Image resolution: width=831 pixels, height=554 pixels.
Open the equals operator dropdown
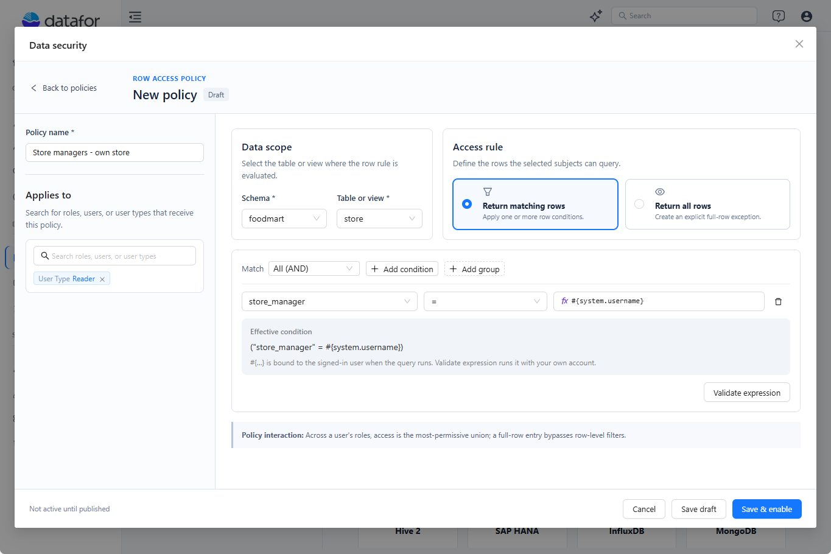(x=485, y=301)
